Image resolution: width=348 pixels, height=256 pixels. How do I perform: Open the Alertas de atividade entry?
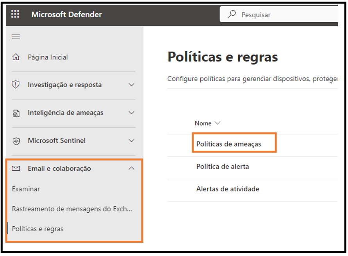click(228, 189)
